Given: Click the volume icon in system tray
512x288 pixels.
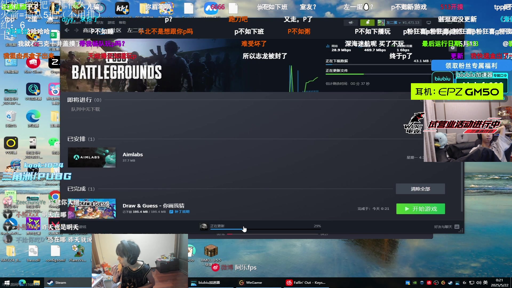Looking at the screenshot, I should (478, 283).
